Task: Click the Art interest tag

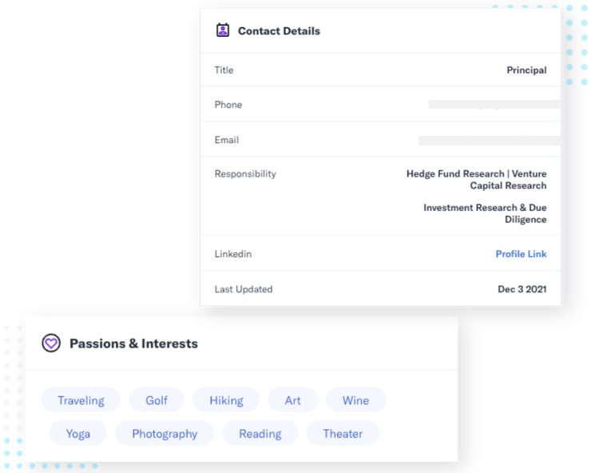Action: click(293, 399)
